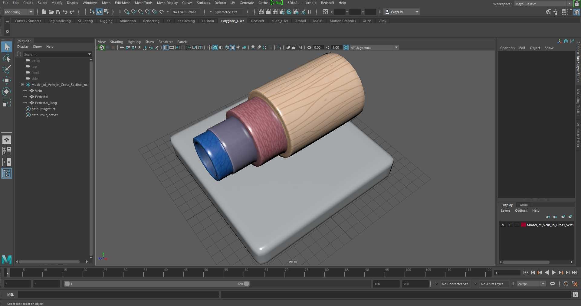The width and height of the screenshot is (581, 306).
Task: Open the Mesh Tools menu
Action: [143, 3]
